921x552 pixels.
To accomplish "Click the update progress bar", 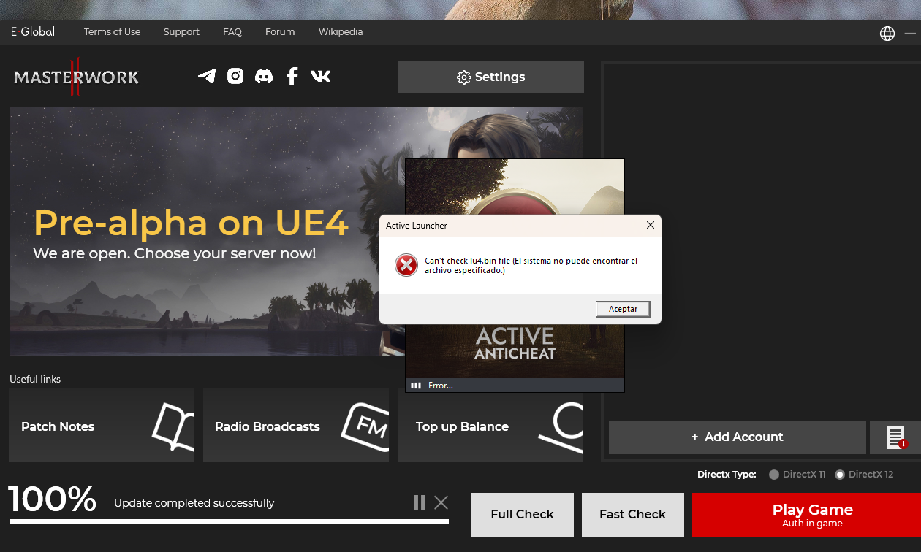I will [229, 521].
